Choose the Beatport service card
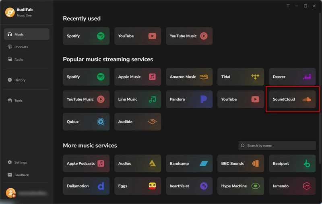Image resolution: width=322 pixels, height=204 pixels. tap(292, 164)
